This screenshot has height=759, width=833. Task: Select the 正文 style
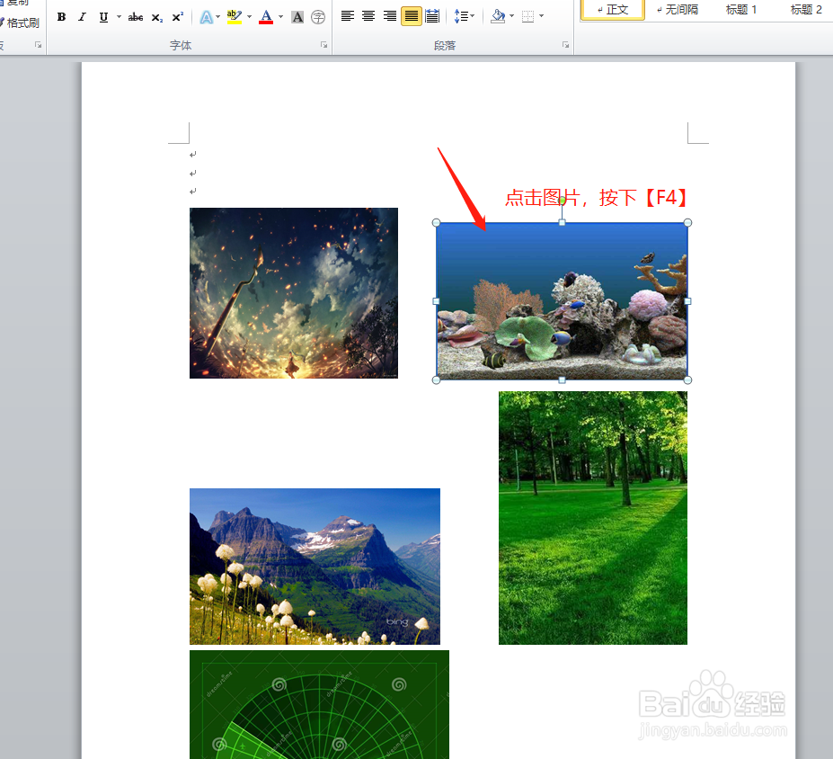[613, 9]
